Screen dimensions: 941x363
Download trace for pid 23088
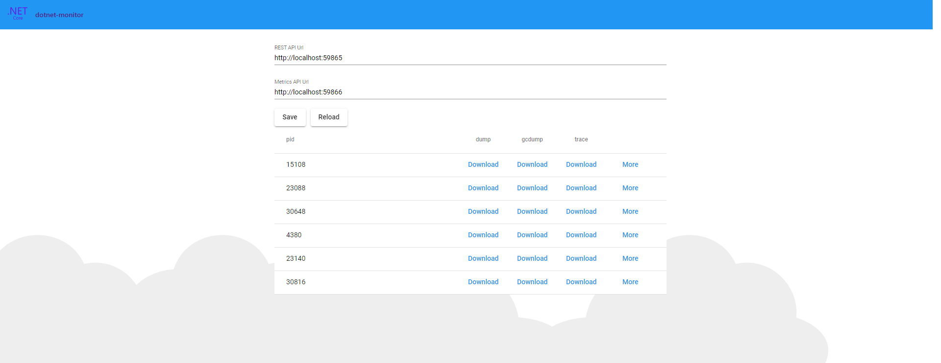click(x=581, y=188)
